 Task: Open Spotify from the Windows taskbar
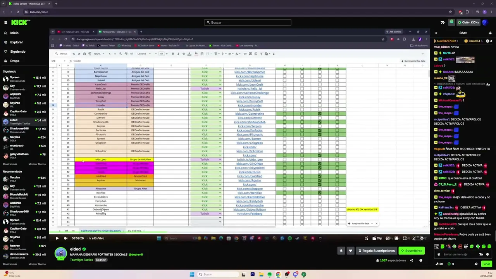click(x=269, y=274)
